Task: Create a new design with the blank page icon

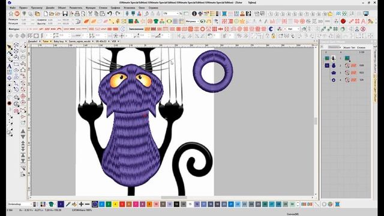Action: (x=46, y=14)
